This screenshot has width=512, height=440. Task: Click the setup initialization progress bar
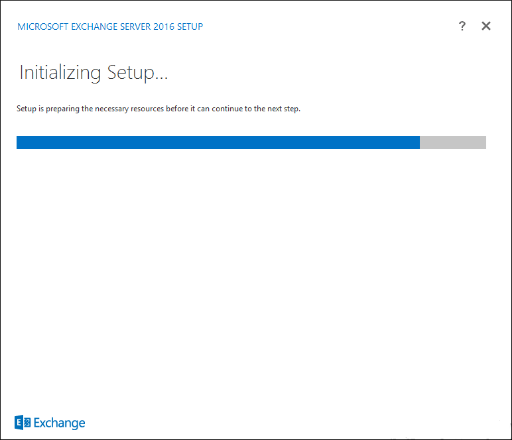(x=251, y=142)
